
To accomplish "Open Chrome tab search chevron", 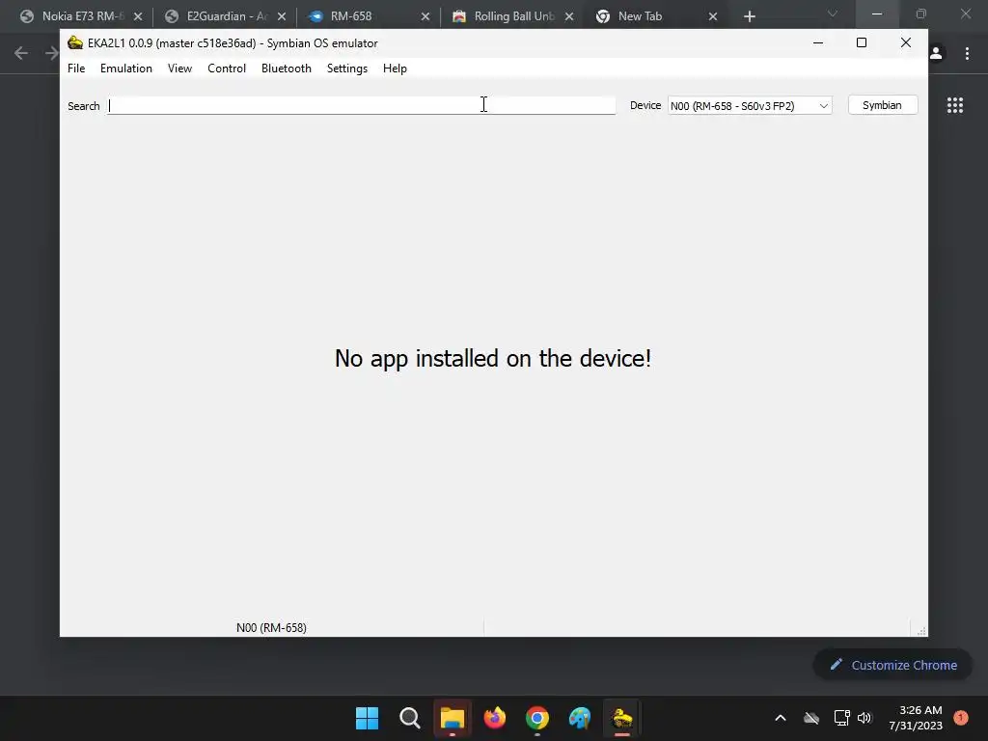I will point(833,14).
